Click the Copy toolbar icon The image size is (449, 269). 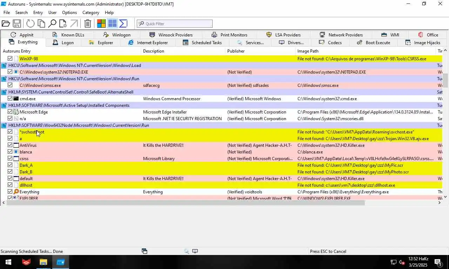pyautogui.click(x=41, y=24)
